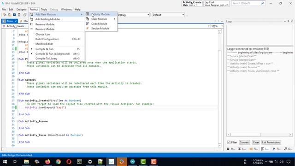Open Windows Start menu

pyautogui.click(x=5, y=162)
